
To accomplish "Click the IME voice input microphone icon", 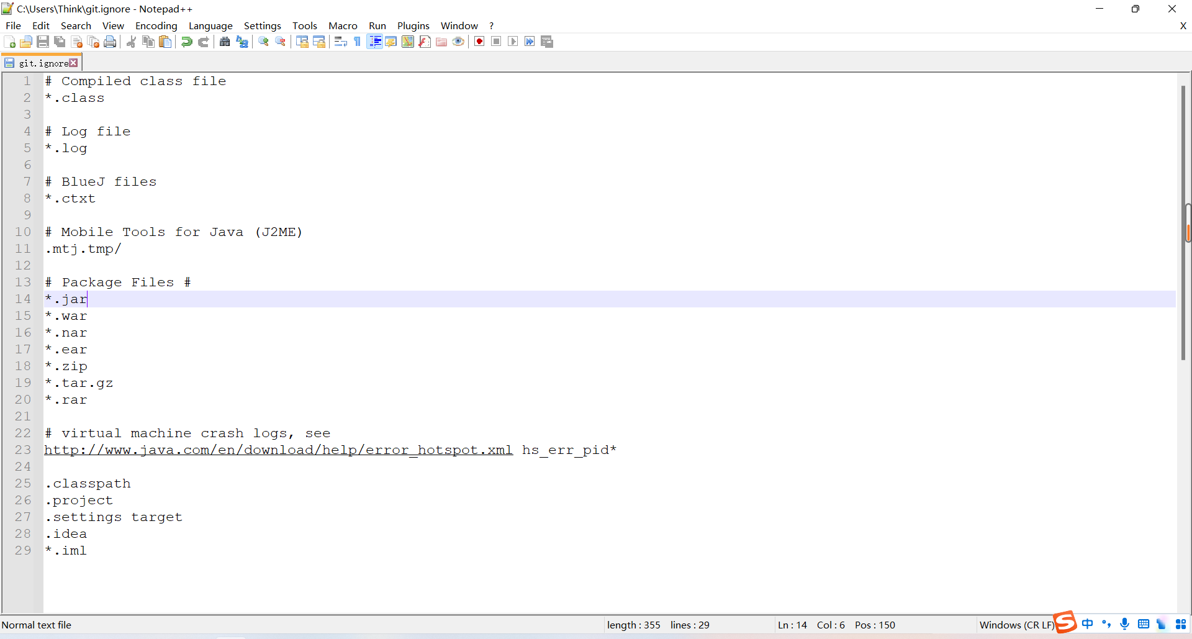I will pos(1124,624).
